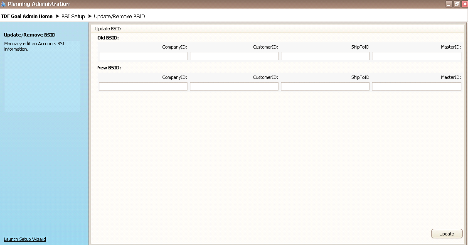Focus the New BSID MasterID field
468x245 pixels.
click(416, 86)
